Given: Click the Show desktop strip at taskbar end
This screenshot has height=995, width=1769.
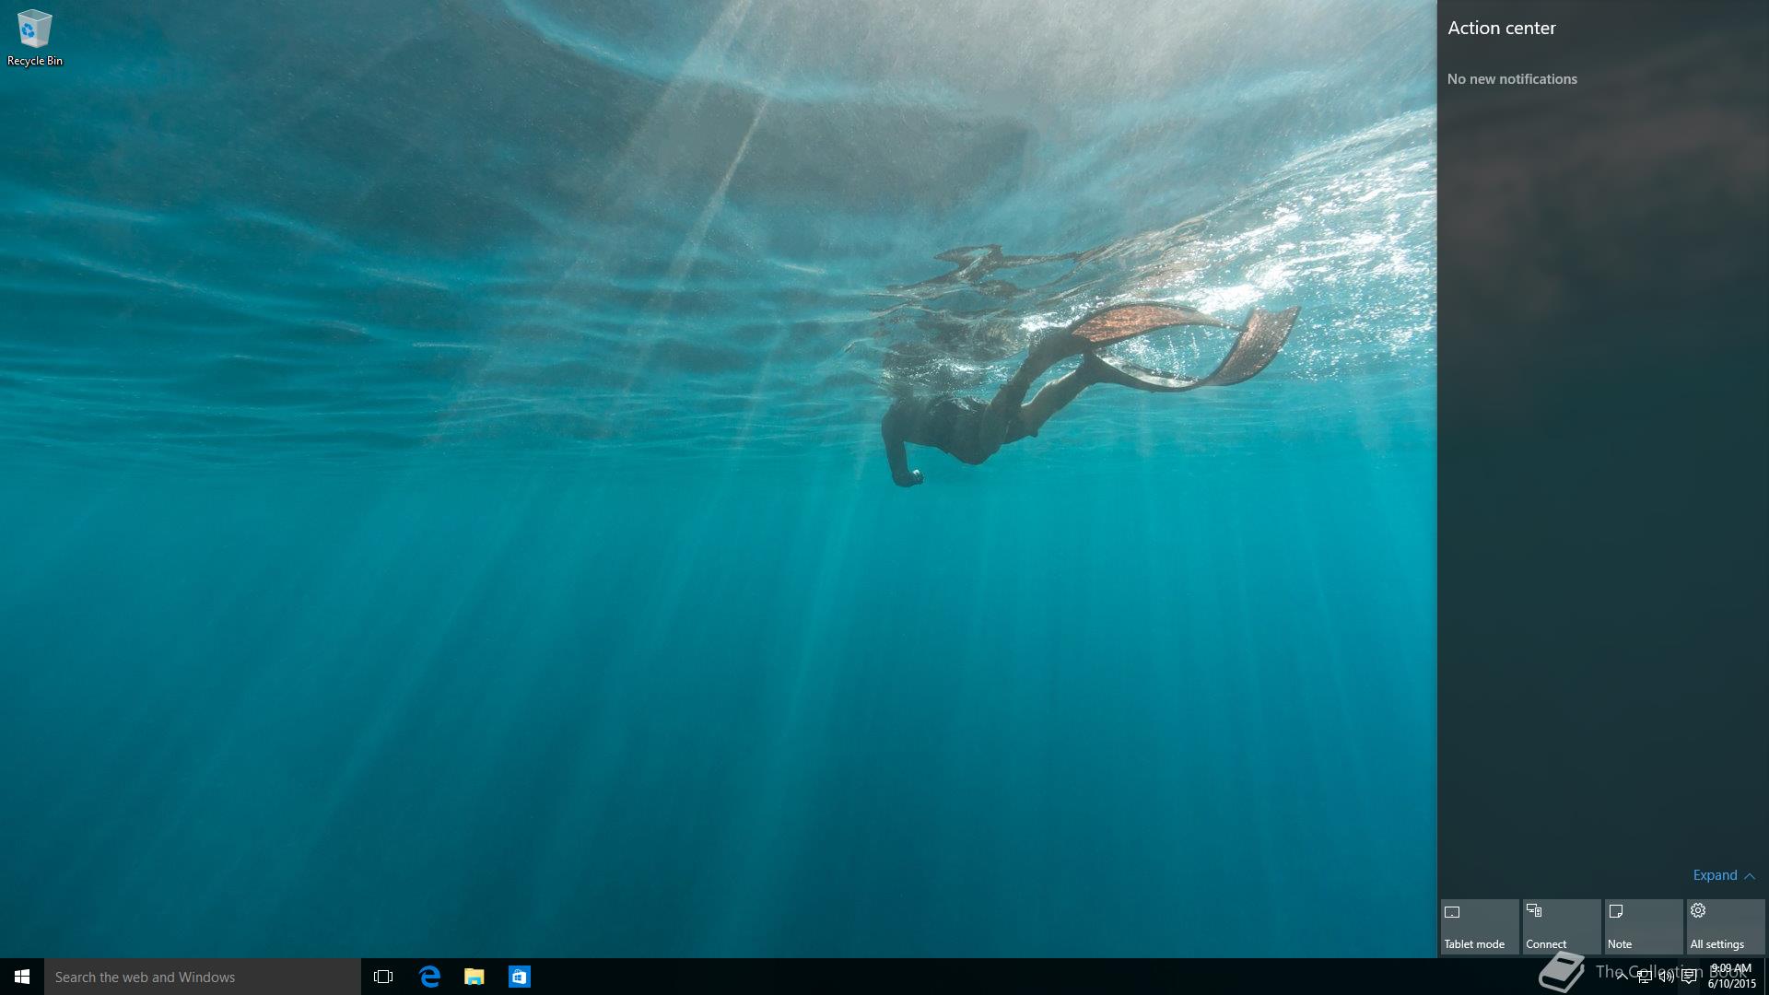Looking at the screenshot, I should point(1765,977).
